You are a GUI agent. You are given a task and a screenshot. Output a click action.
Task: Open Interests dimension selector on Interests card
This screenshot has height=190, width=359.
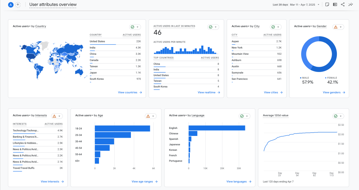pyautogui.click(x=41, y=116)
